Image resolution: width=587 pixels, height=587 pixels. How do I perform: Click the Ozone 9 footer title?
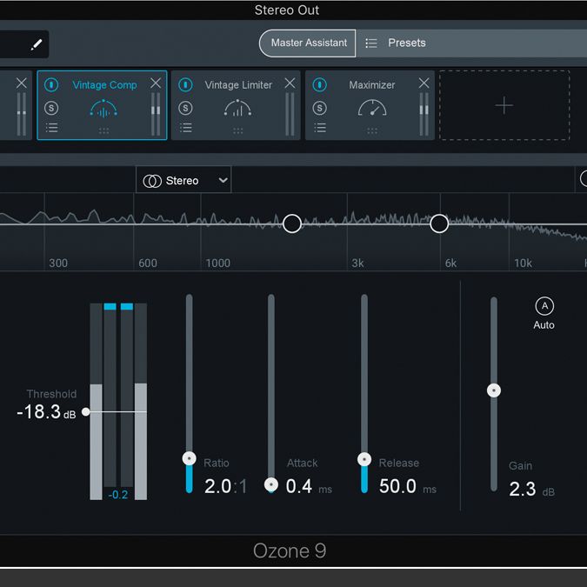pyautogui.click(x=290, y=551)
